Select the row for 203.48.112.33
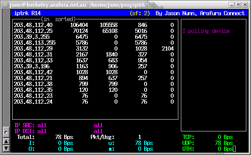Image resolution: width=251 pixels, height=155 pixels. (x=94, y=61)
